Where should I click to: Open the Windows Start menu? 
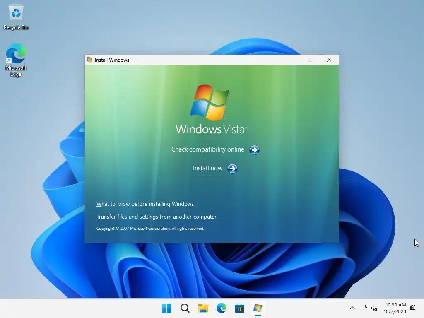(x=166, y=308)
